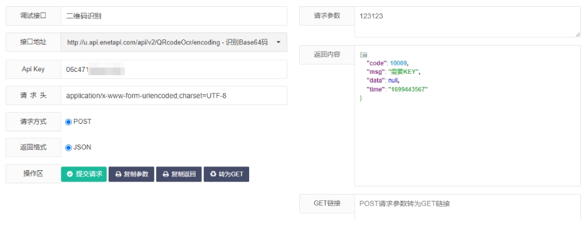Click the "1699443567" time value
The width and height of the screenshot is (586, 234).
[408, 89]
